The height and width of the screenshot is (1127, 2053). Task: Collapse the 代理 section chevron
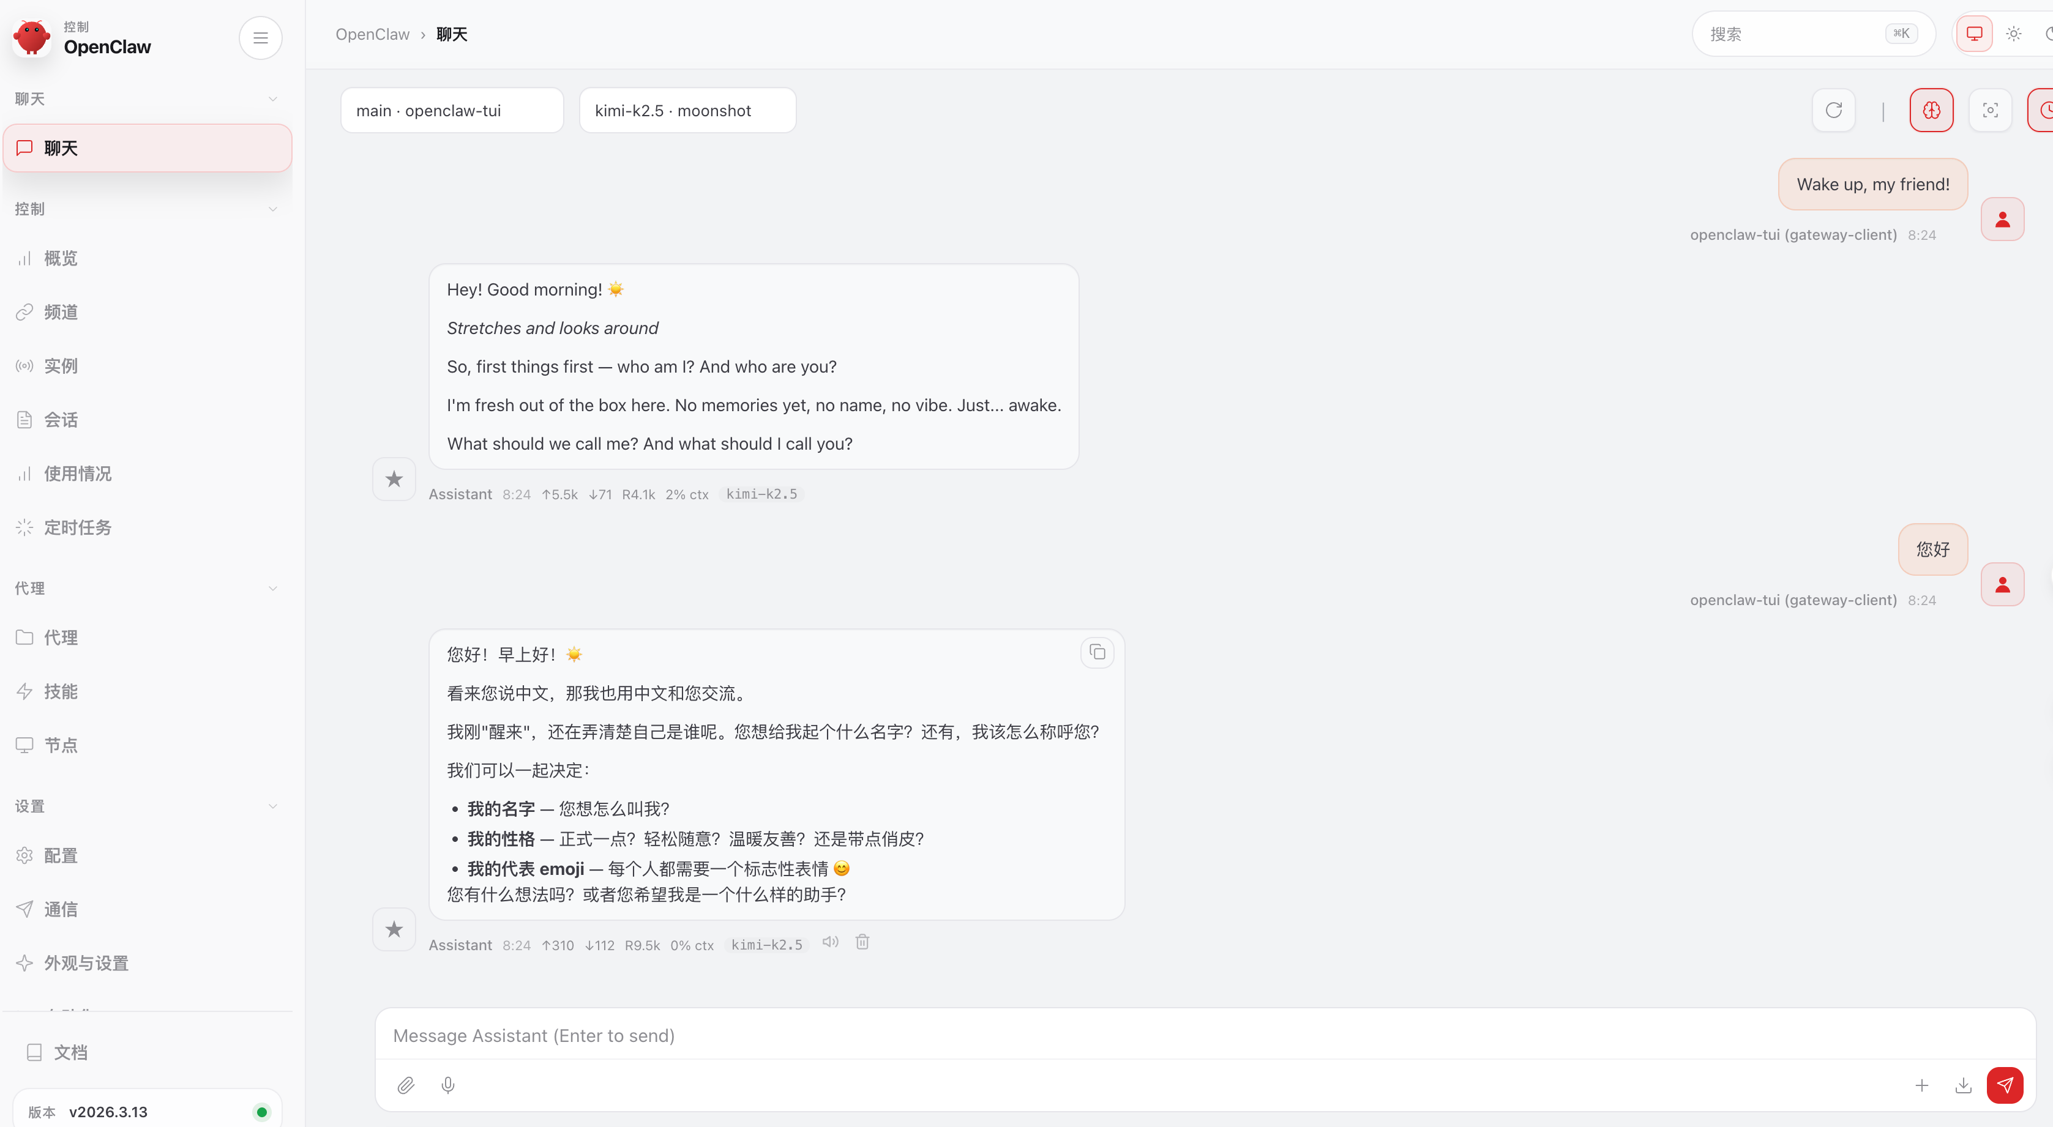pos(272,588)
